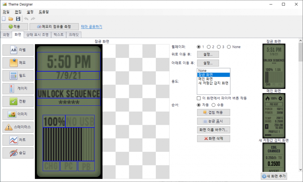Image resolution: width=303 pixels, height=182 pixels.
Task: Save theme using floppy disk icon
Action: (18, 19)
